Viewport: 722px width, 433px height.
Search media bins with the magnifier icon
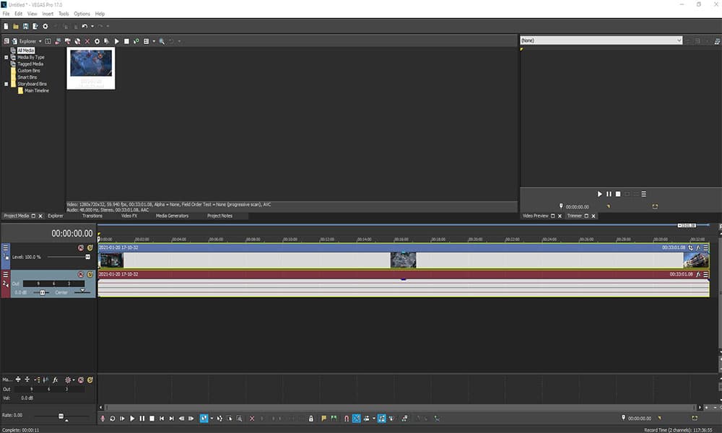(162, 41)
